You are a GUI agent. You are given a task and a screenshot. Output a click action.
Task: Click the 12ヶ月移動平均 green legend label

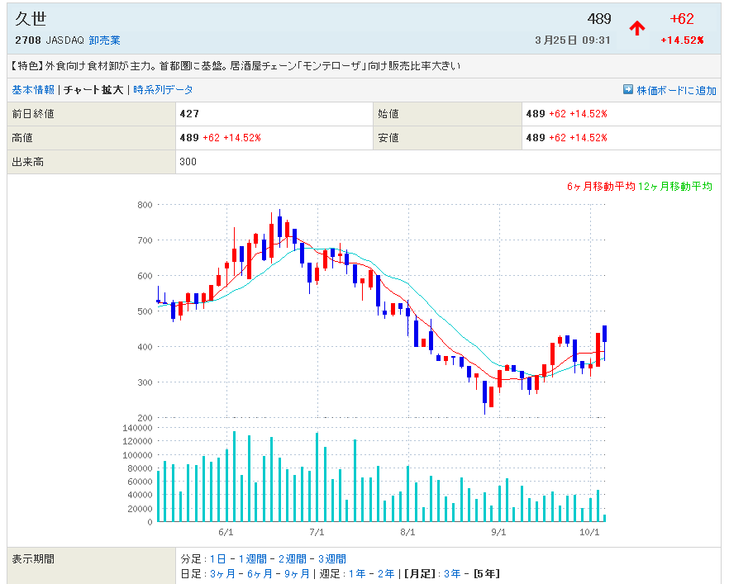point(674,187)
